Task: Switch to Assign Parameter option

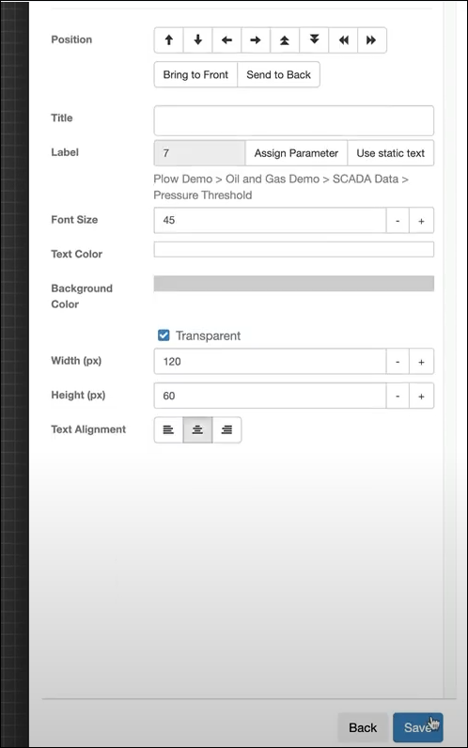Action: [296, 153]
